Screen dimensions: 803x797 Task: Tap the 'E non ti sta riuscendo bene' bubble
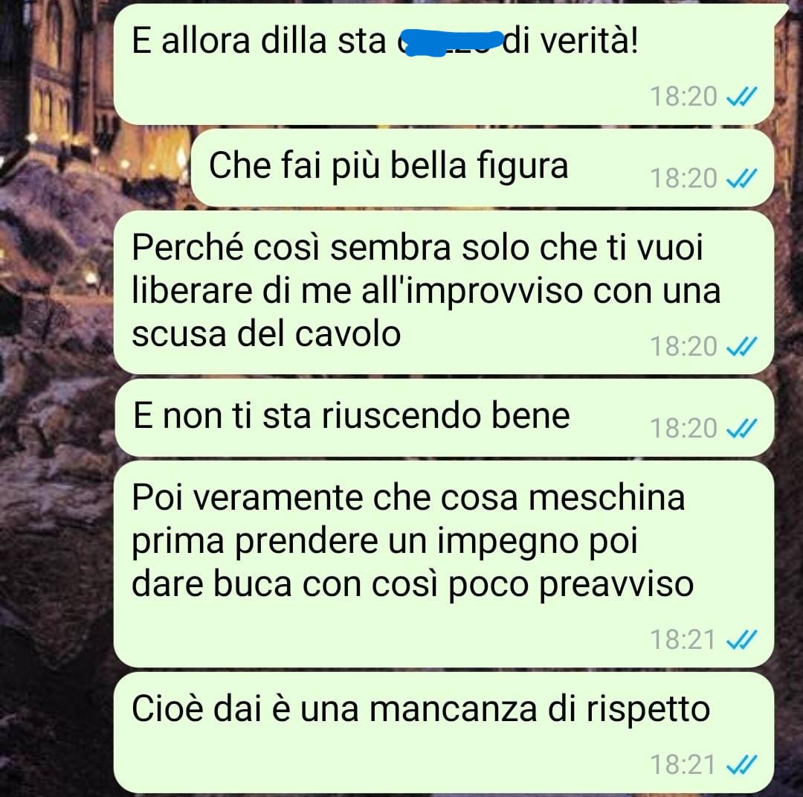[444, 417]
